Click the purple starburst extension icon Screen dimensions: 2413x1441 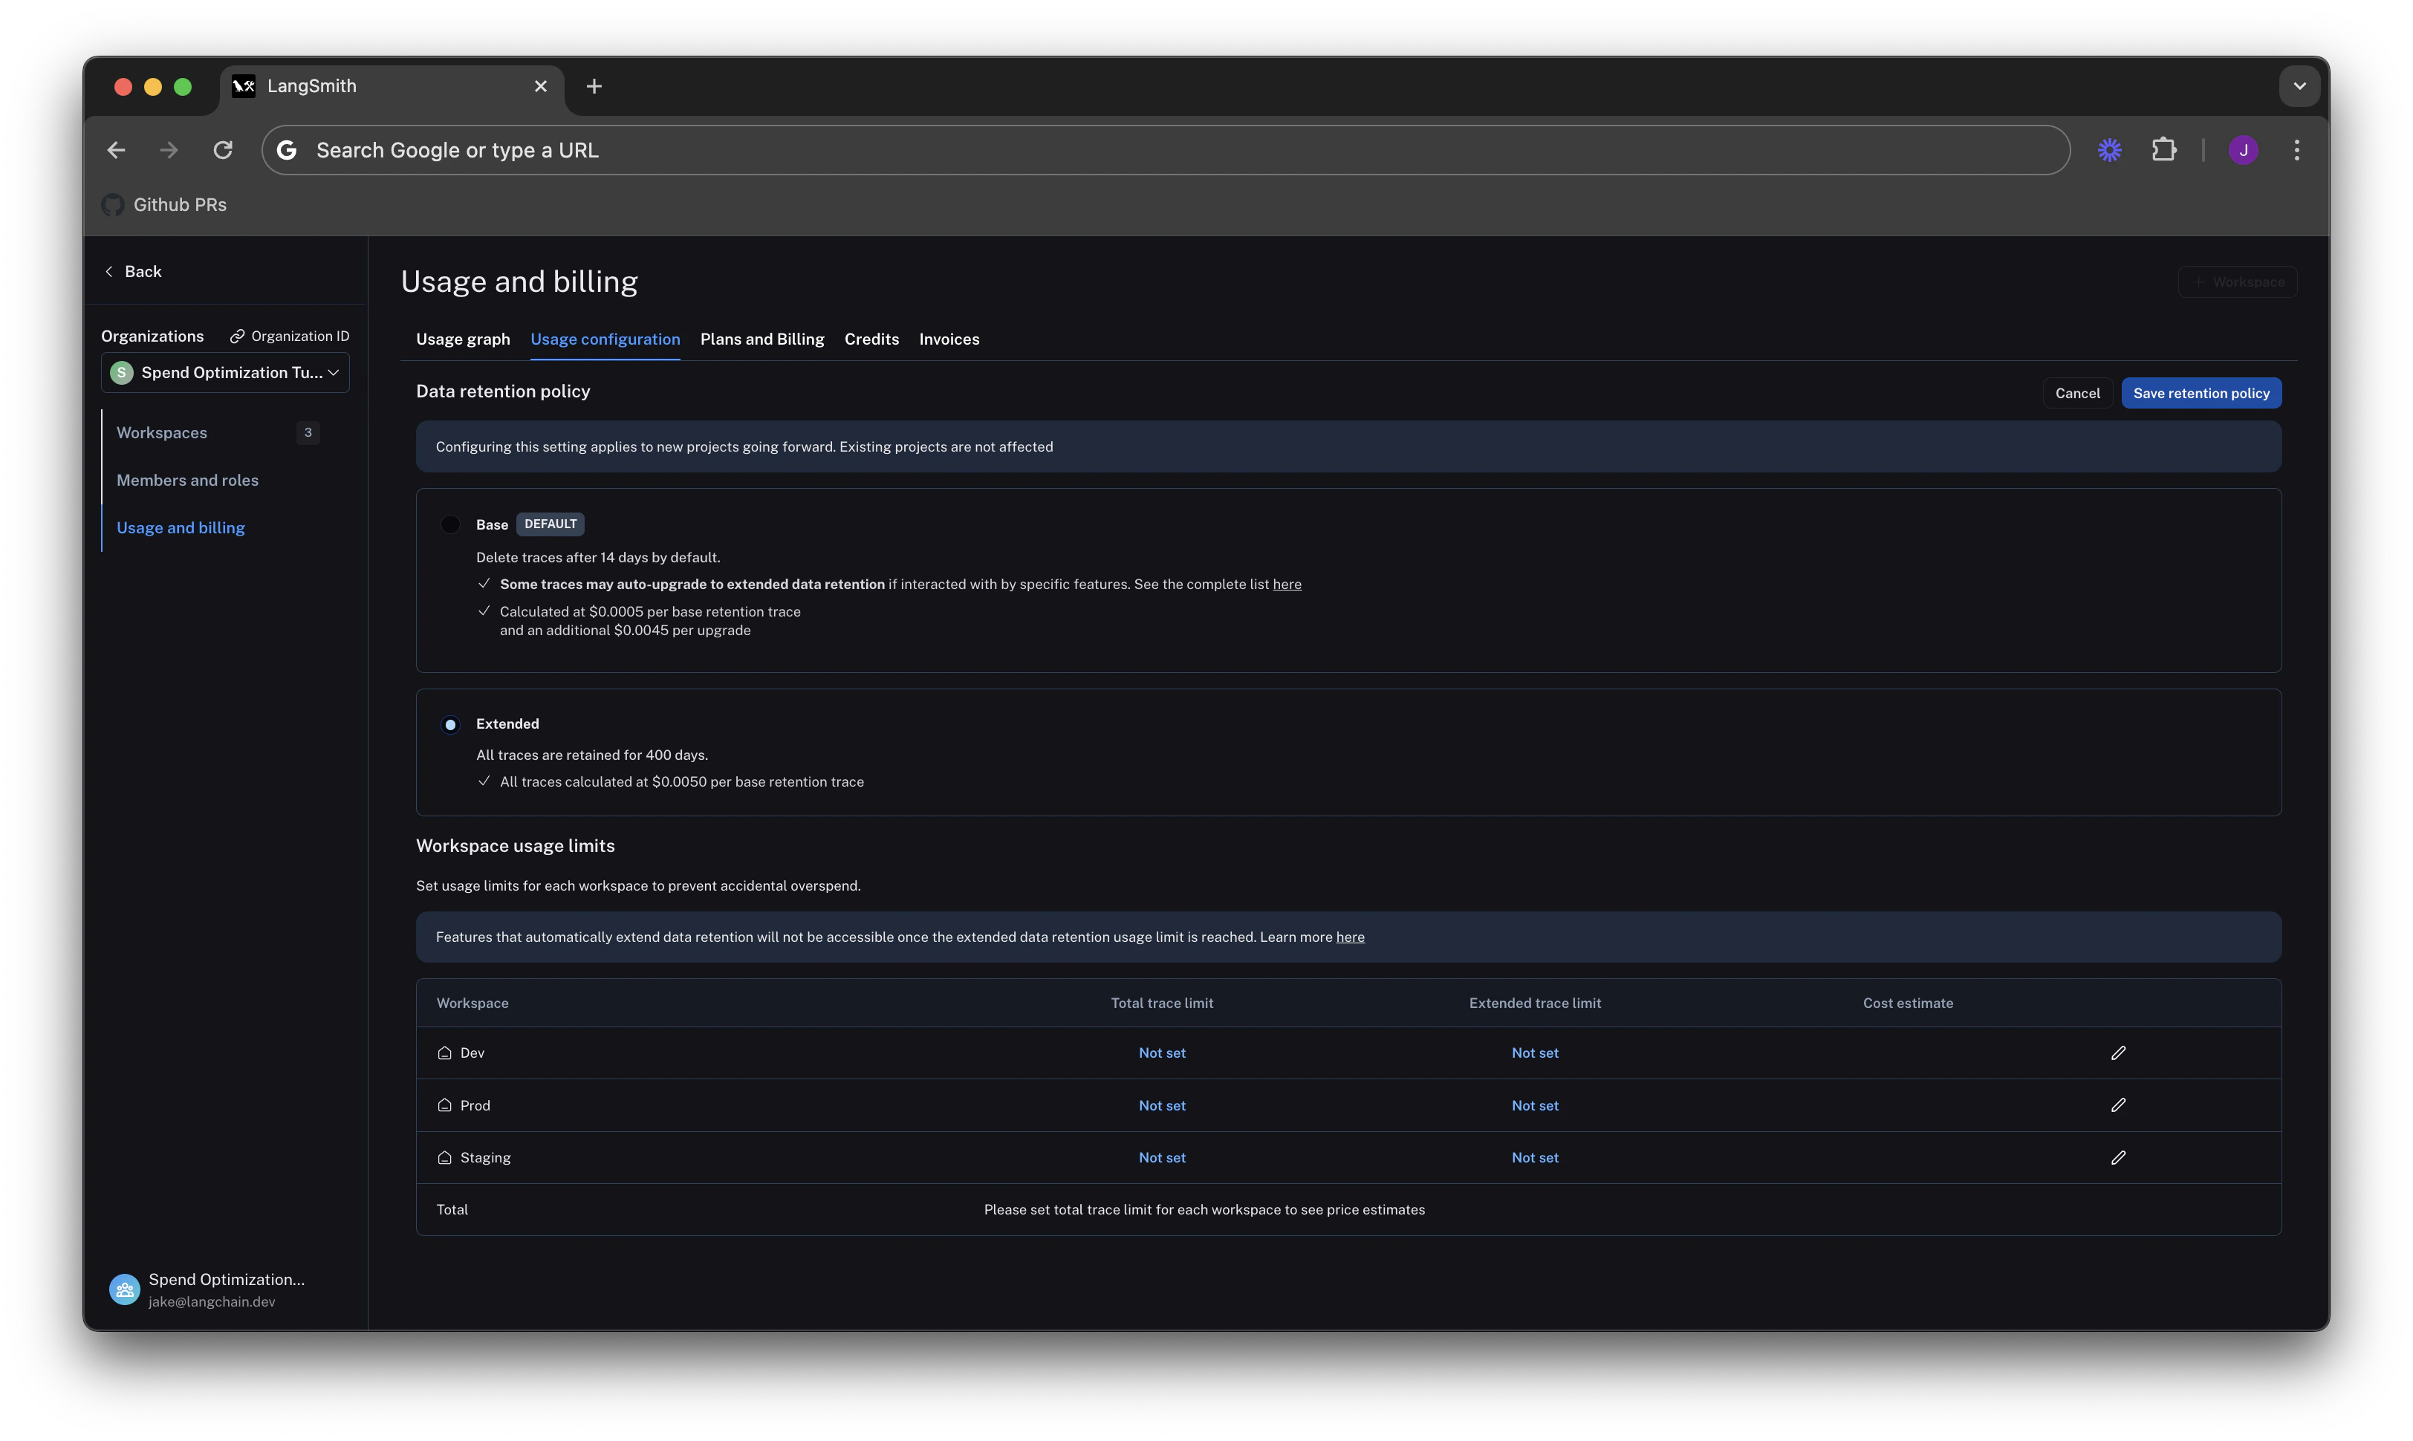point(2109,149)
